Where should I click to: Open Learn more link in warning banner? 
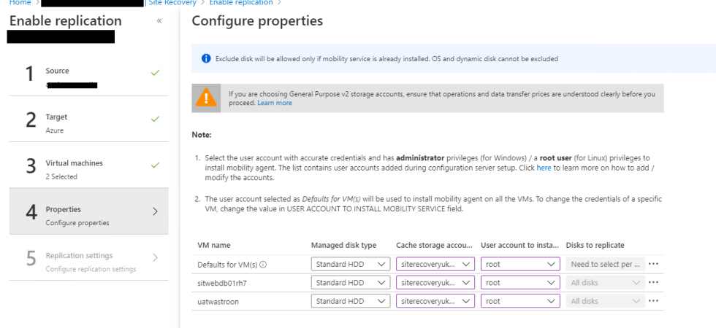[x=275, y=103]
